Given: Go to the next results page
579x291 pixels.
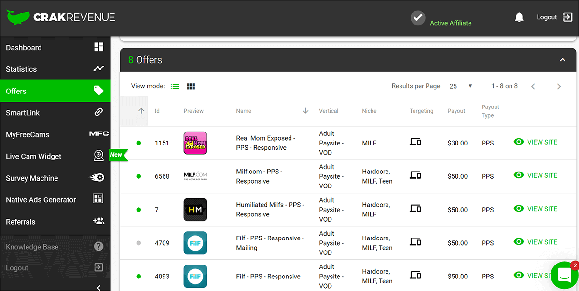Looking at the screenshot, I should tap(559, 86).
